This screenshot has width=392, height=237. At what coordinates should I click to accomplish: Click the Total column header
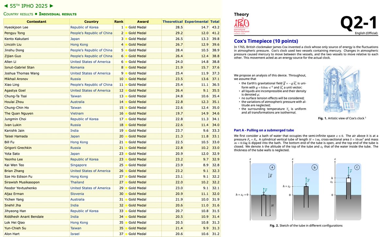click(x=215, y=21)
